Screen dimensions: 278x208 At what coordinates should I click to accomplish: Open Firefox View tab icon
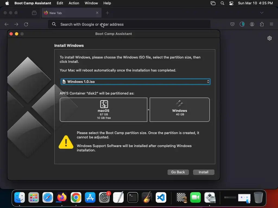point(34,13)
